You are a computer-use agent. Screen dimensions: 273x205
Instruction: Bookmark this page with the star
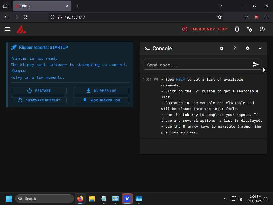click(219, 17)
